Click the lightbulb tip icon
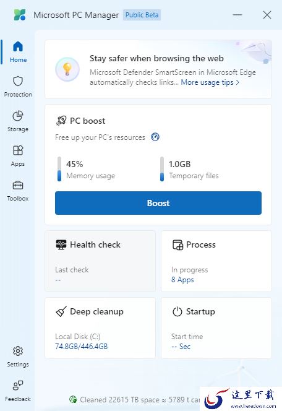This screenshot has width=282, height=411. (67, 69)
